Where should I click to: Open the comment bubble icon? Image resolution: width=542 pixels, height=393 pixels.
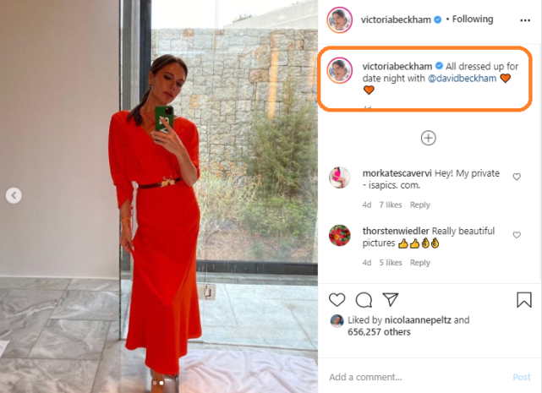364,300
